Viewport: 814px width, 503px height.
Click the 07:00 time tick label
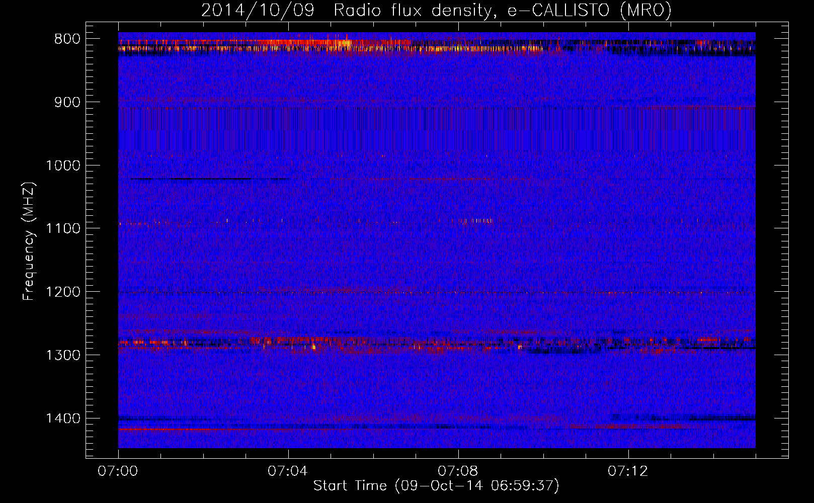click(x=118, y=471)
